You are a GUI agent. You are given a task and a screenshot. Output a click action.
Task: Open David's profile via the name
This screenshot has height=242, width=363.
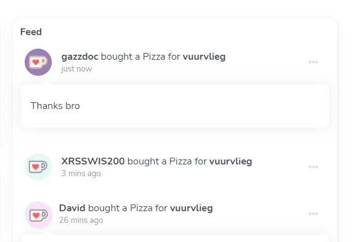pyautogui.click(x=72, y=208)
